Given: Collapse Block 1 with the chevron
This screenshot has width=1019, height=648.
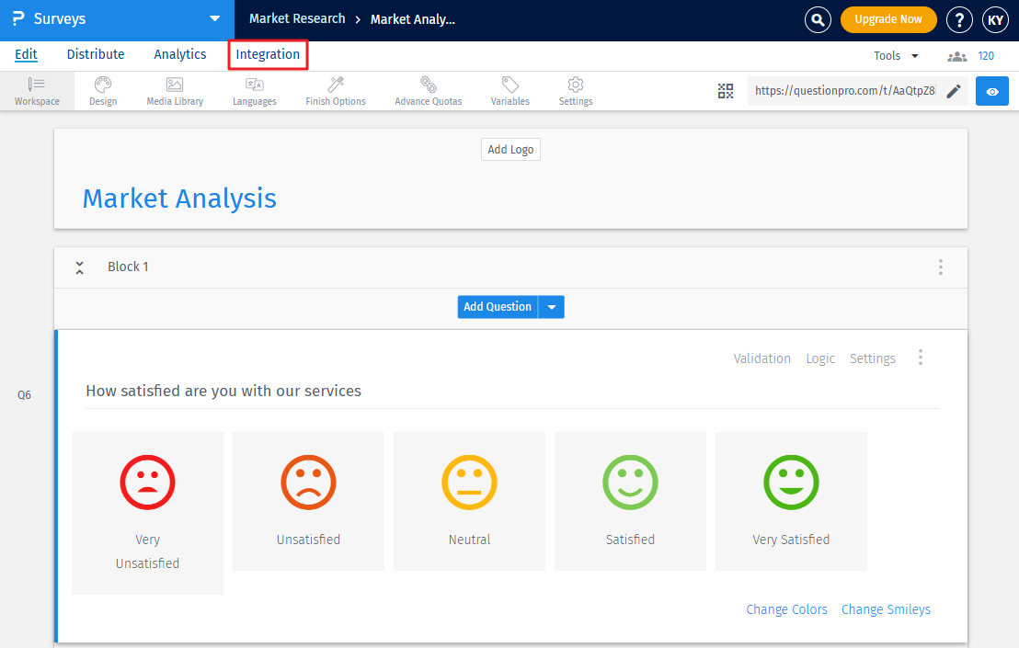Looking at the screenshot, I should pyautogui.click(x=80, y=267).
